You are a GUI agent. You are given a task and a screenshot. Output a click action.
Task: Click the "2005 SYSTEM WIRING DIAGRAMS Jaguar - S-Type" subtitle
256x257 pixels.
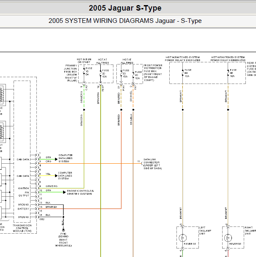[125, 21]
